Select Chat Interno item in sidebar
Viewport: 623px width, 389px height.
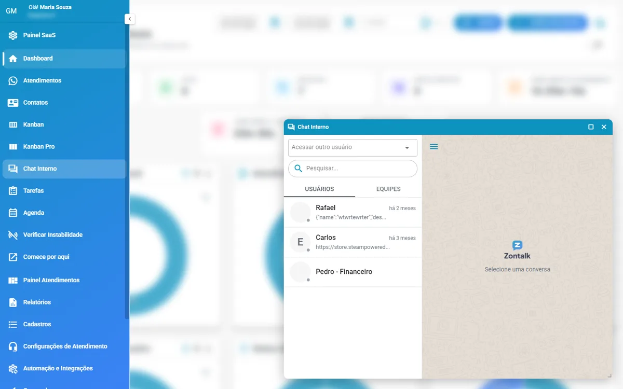(x=64, y=169)
